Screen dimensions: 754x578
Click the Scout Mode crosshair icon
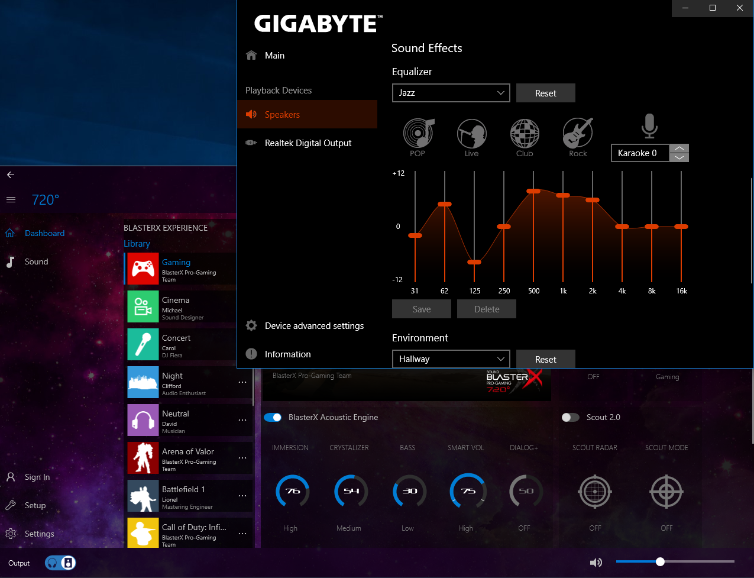666,491
